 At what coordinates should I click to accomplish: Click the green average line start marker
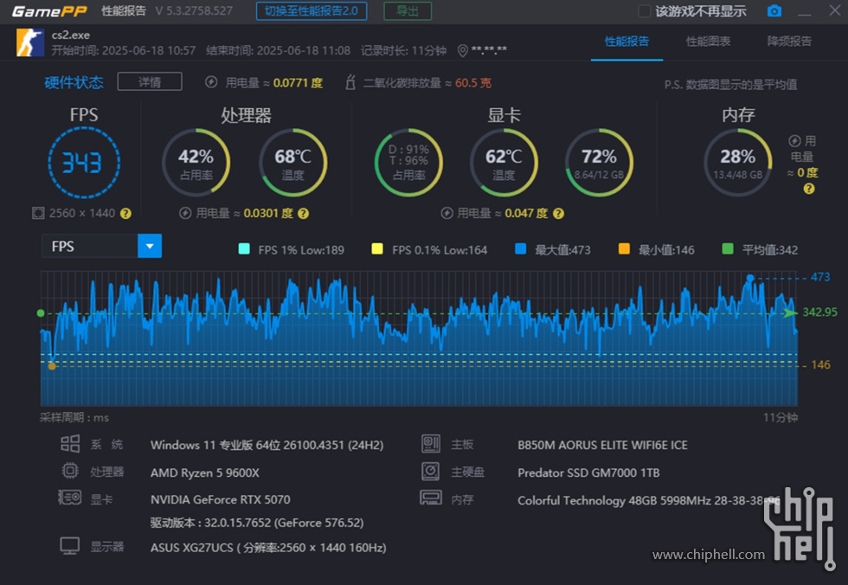(41, 313)
